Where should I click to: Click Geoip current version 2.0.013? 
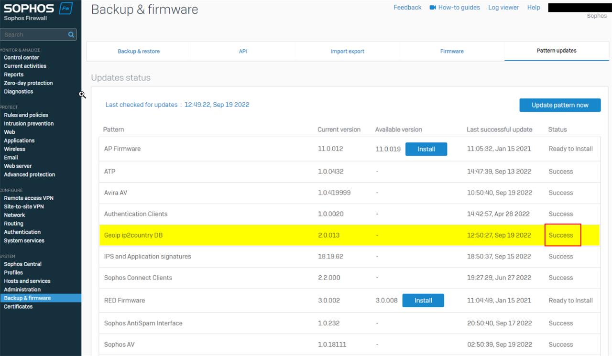(329, 236)
